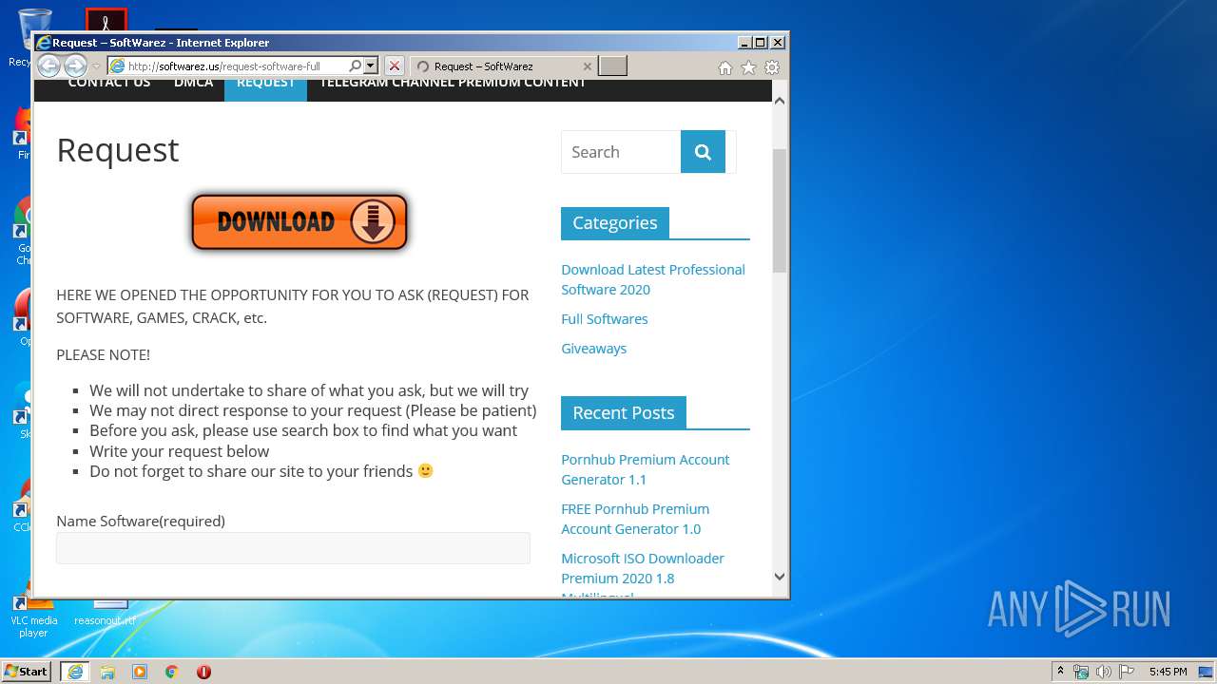Go to the browser Home page icon
Image resolution: width=1217 pixels, height=684 pixels.
coord(725,67)
